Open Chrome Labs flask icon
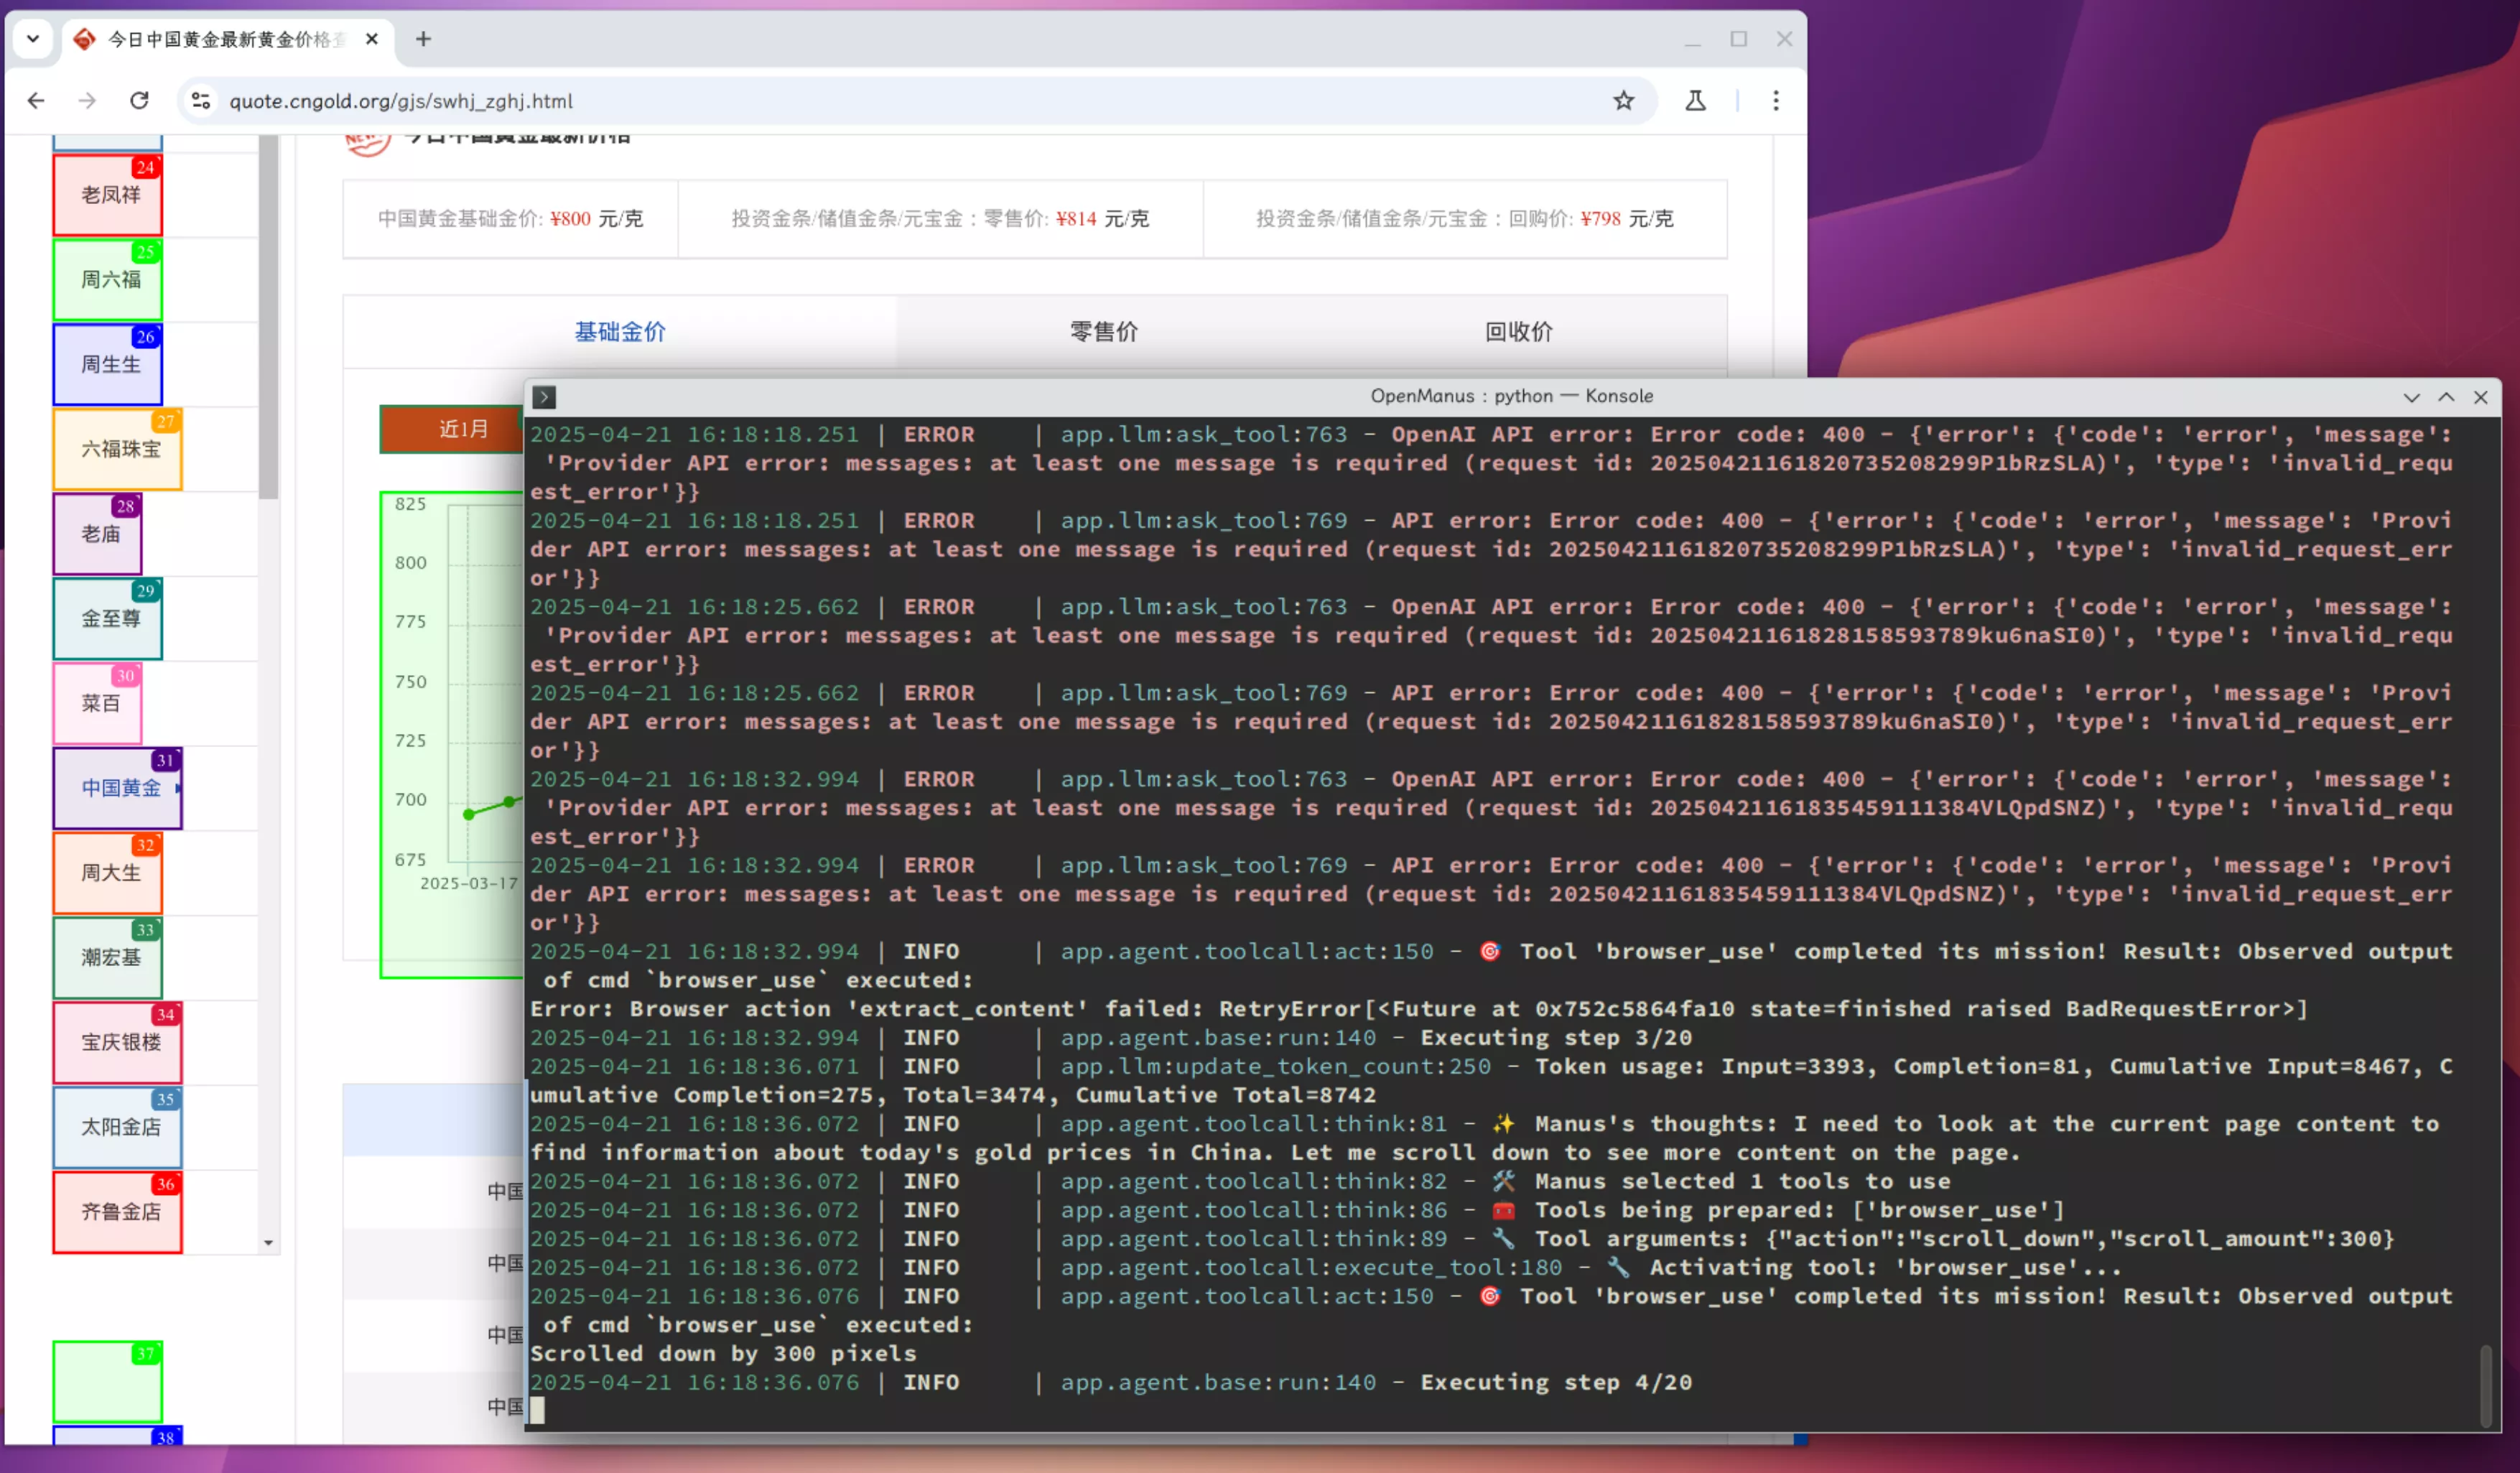 click(1695, 101)
